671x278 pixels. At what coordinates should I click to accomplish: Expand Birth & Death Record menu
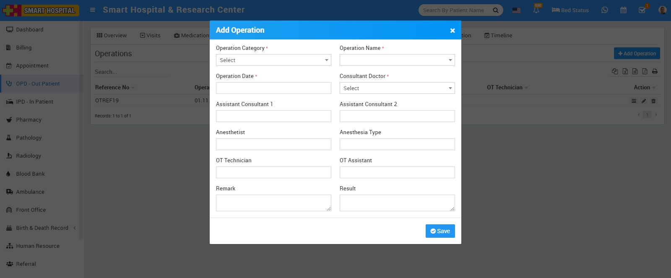coord(42,228)
